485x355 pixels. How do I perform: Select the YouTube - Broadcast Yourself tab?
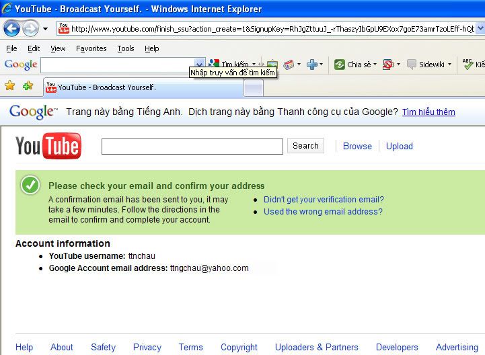143,87
